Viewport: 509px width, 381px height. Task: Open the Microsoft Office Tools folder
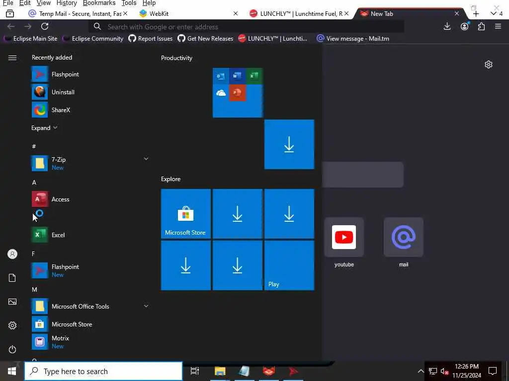[x=89, y=307]
